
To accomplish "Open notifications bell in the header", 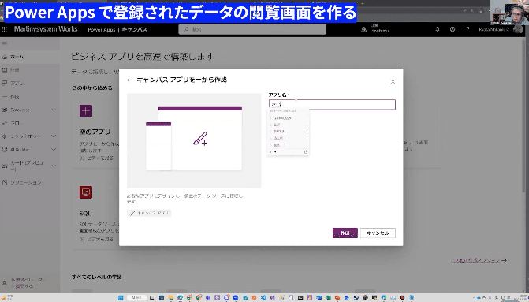I will point(438,29).
